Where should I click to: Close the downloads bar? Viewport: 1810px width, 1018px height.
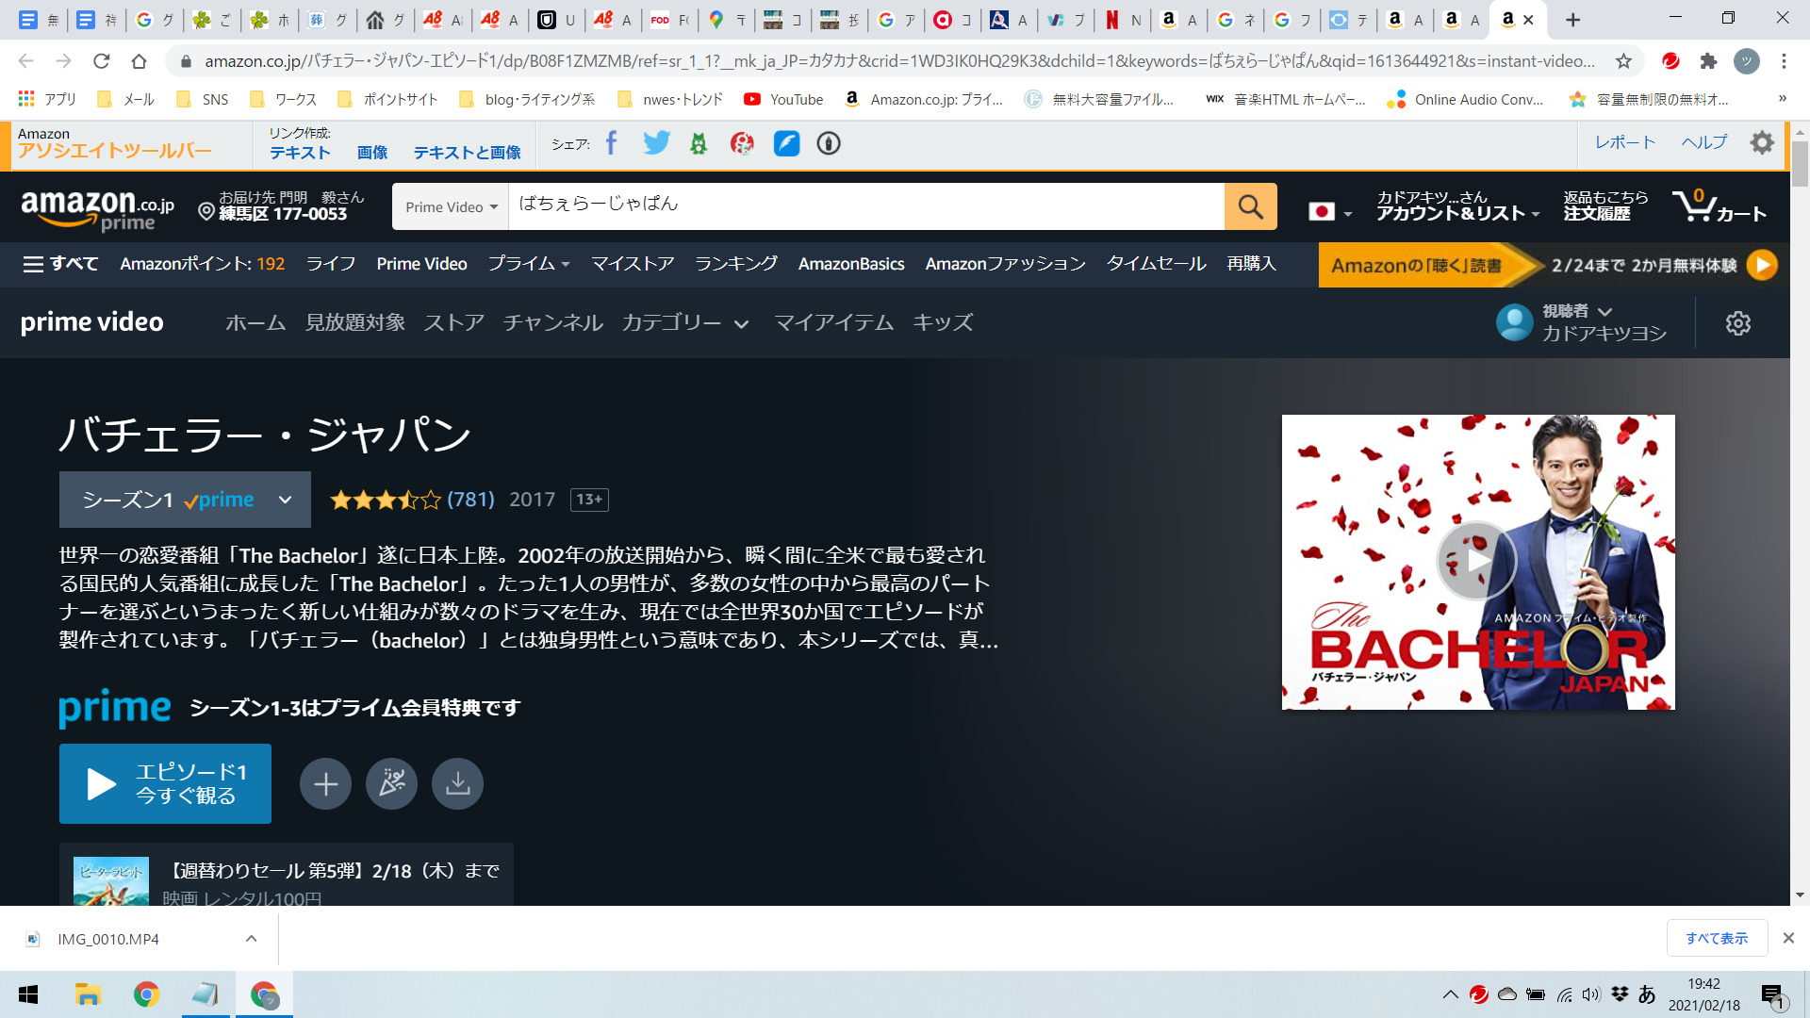coord(1788,938)
